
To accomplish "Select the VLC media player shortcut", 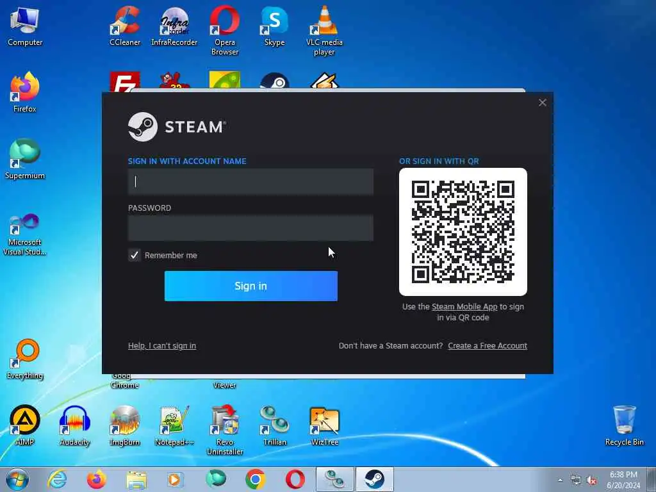I will (x=324, y=31).
